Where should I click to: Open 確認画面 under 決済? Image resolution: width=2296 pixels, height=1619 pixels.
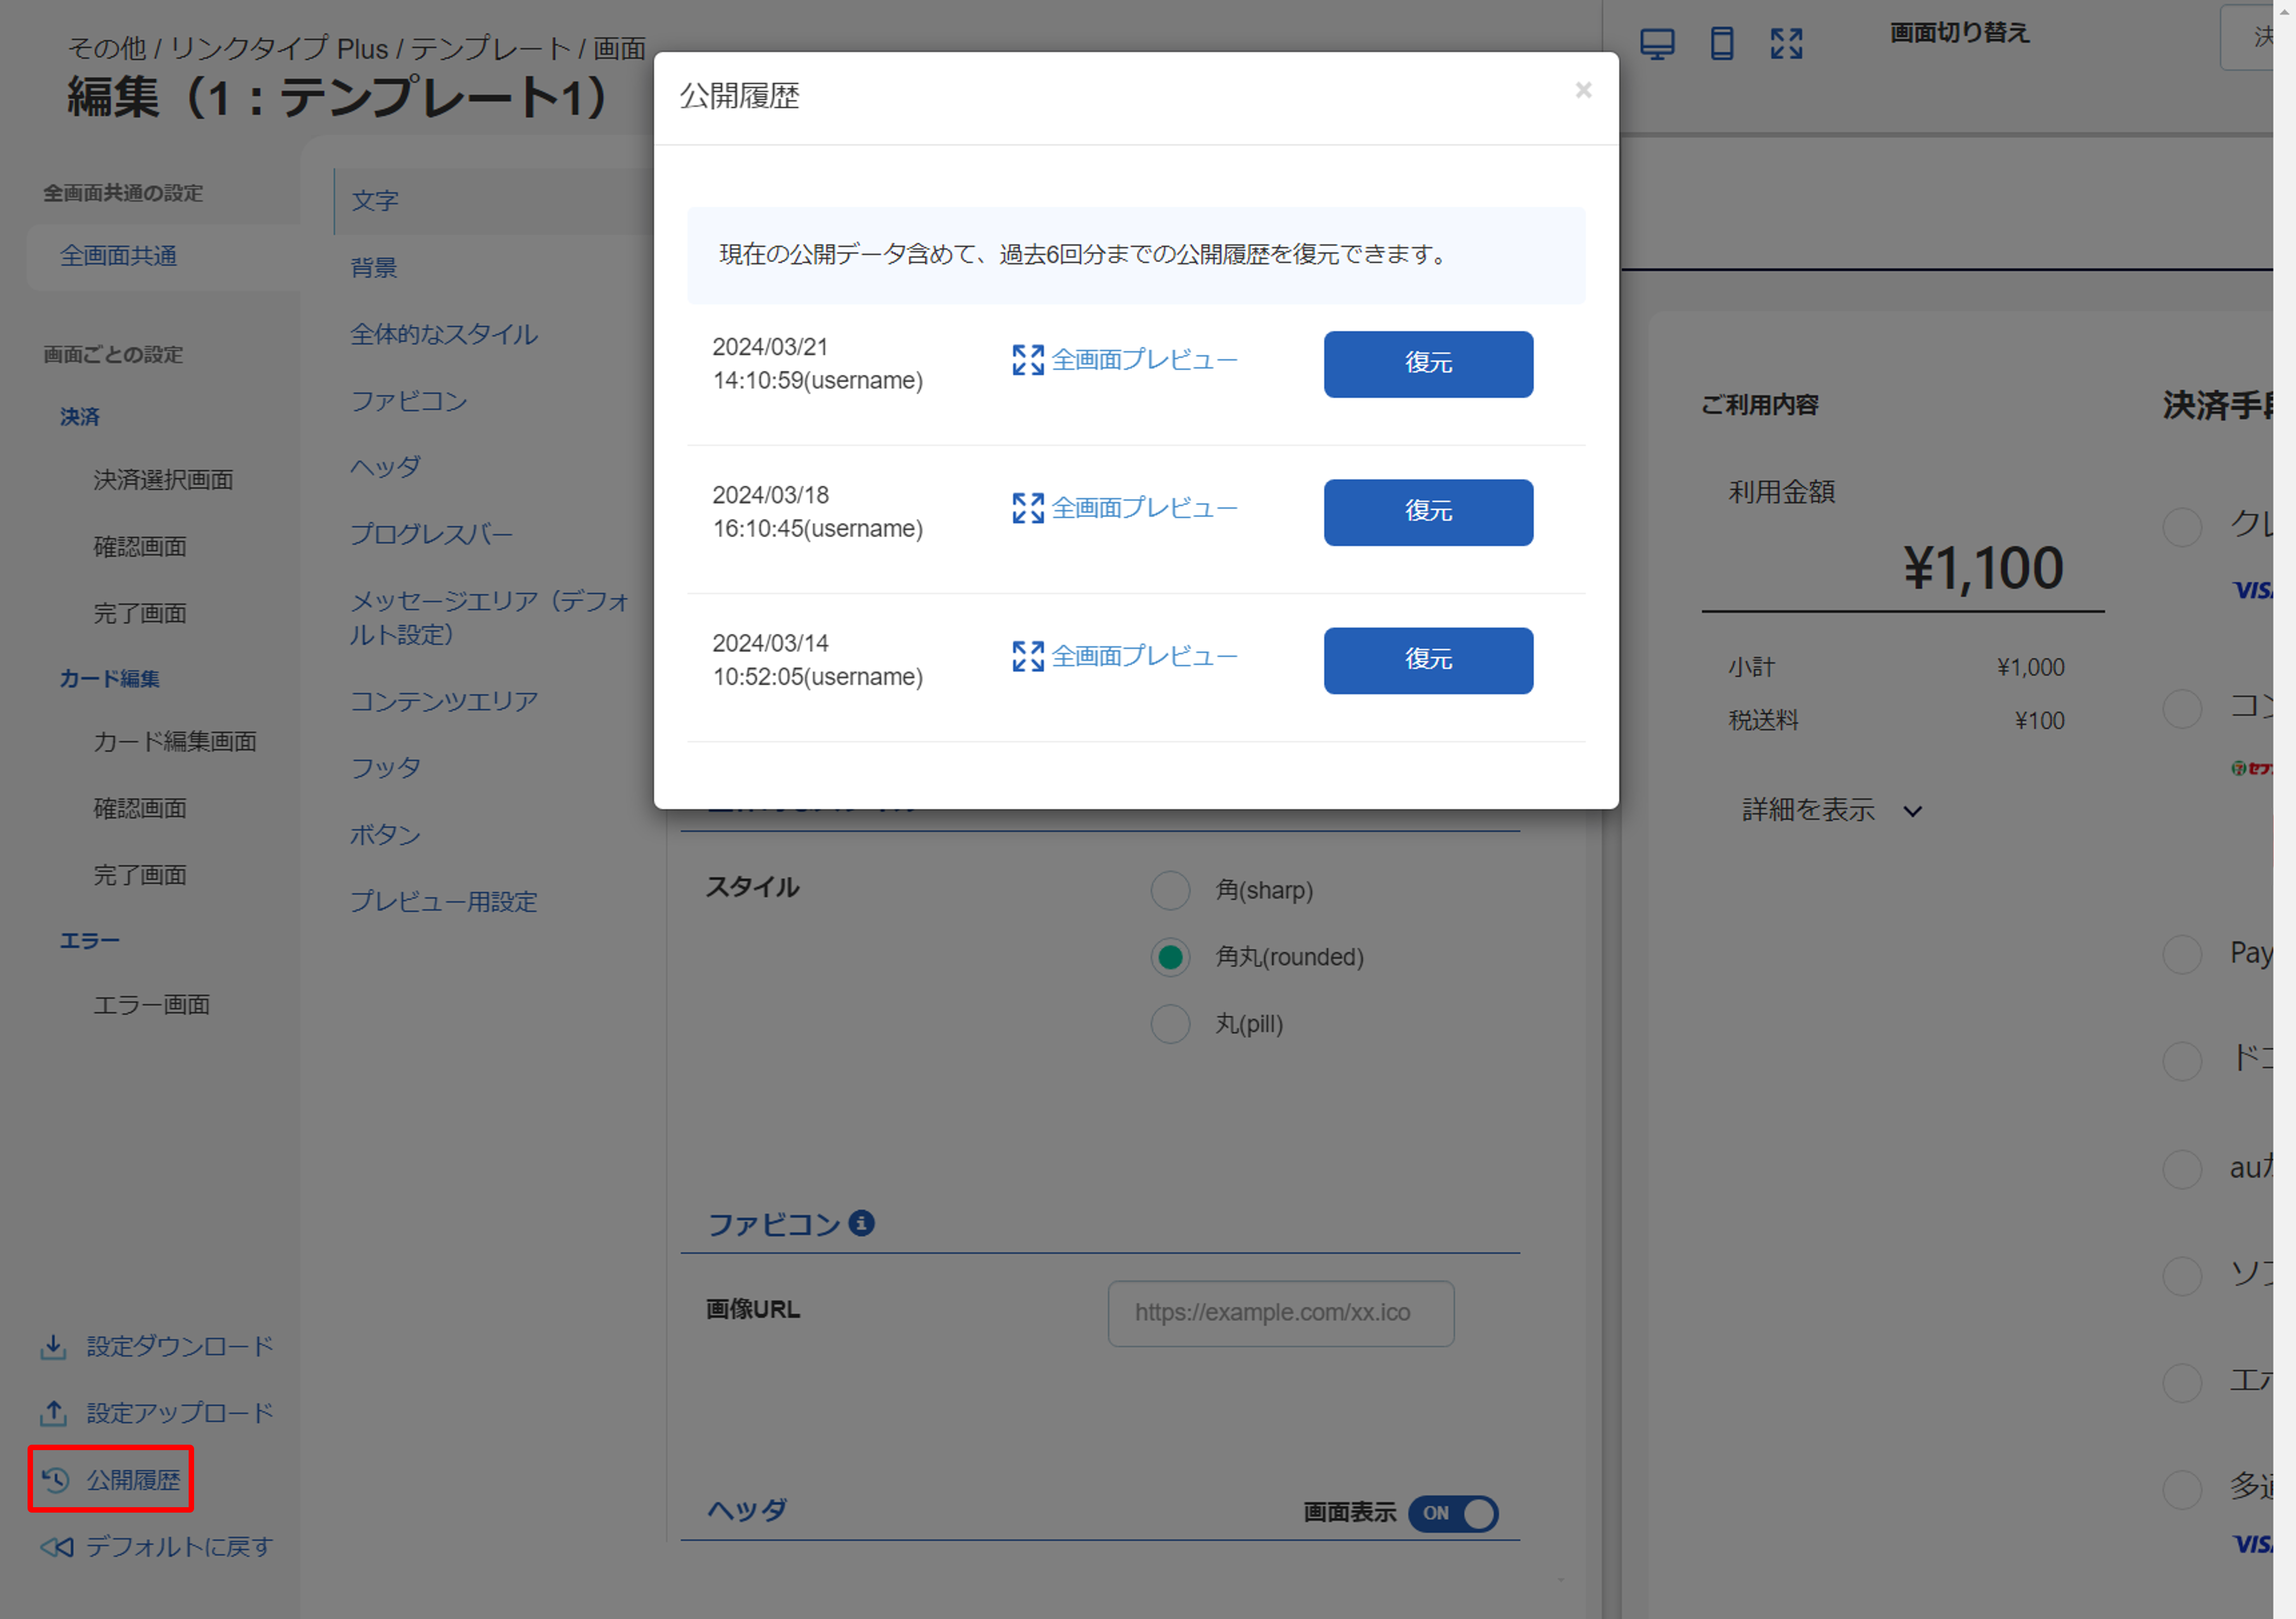point(140,547)
